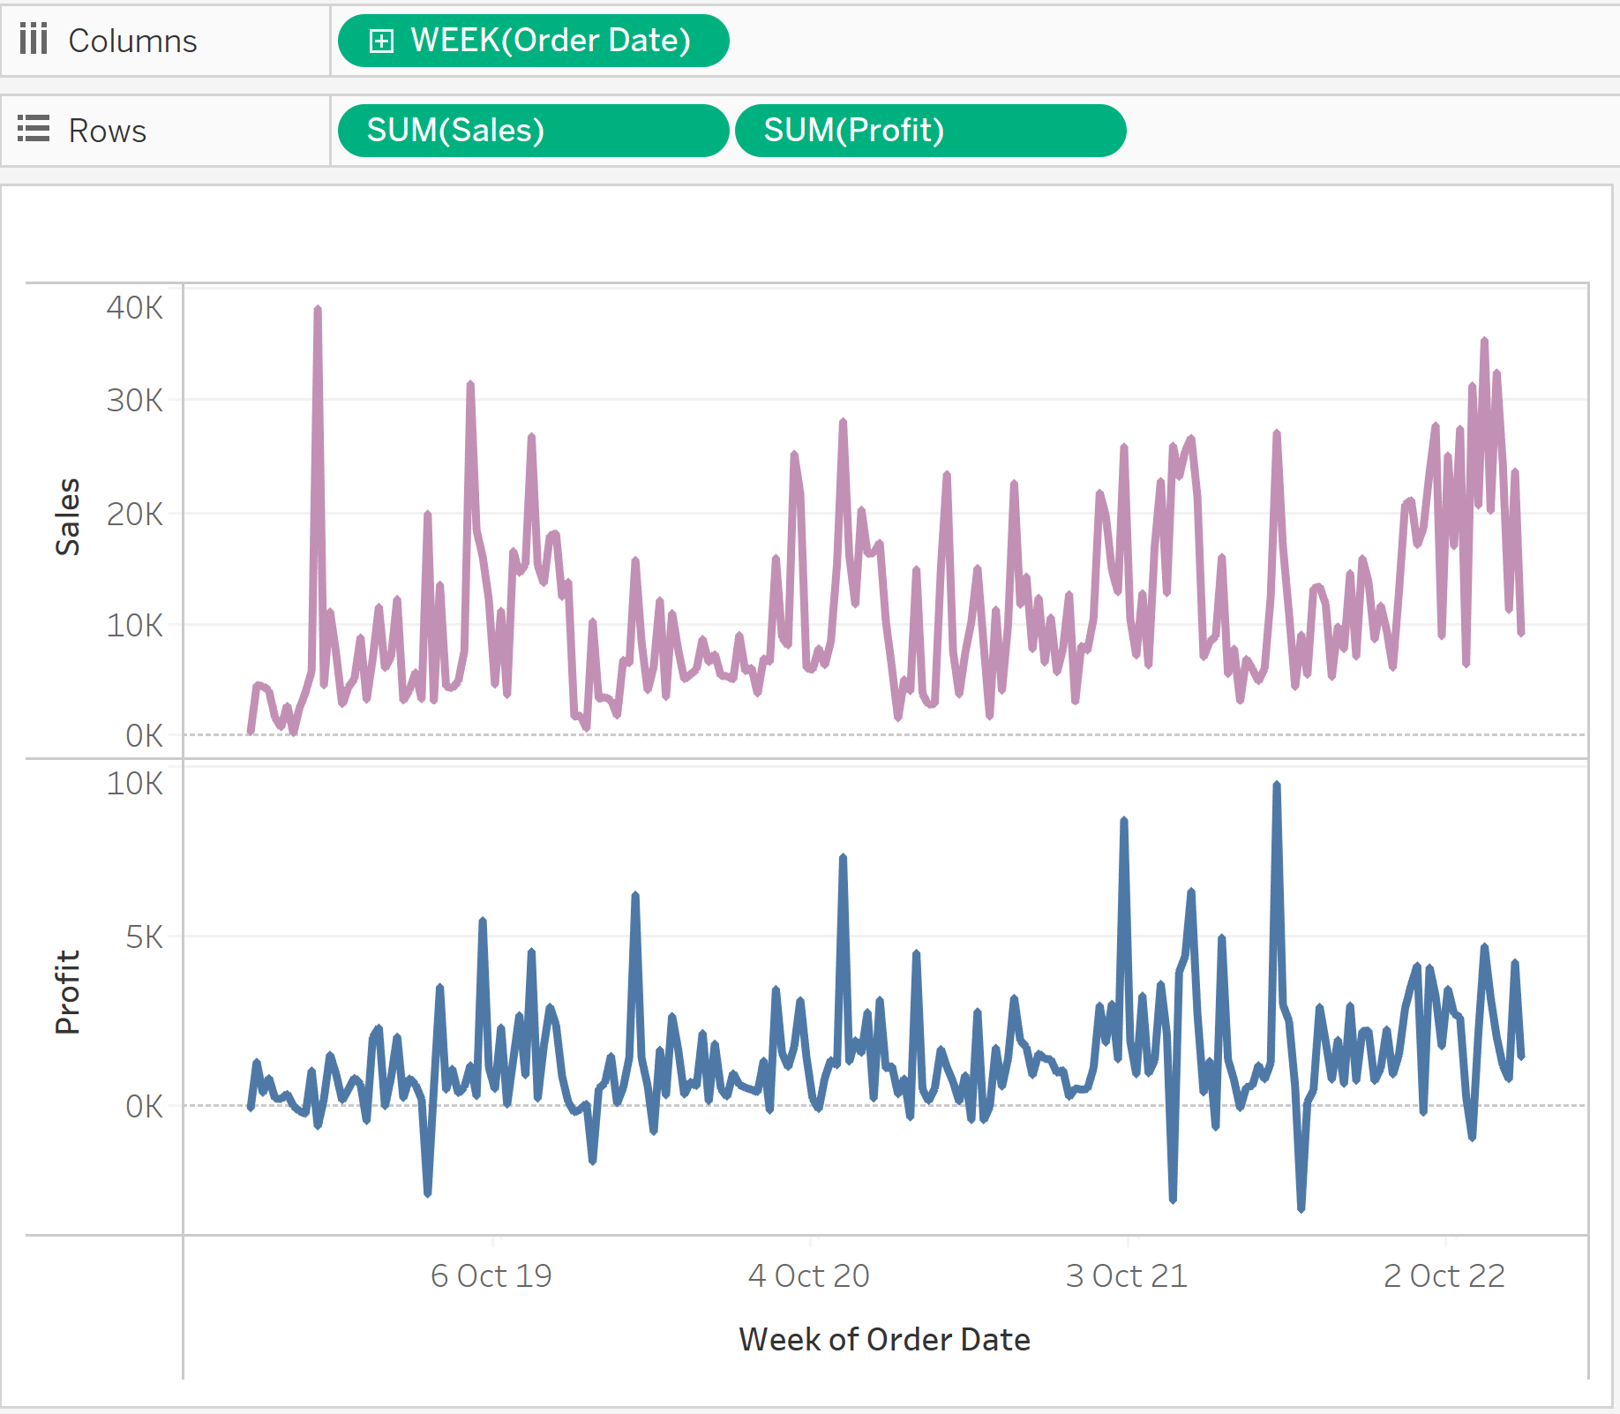Click the 4 Oct 20 date axis label
Image resolution: width=1620 pixels, height=1414 pixels.
point(808,1275)
